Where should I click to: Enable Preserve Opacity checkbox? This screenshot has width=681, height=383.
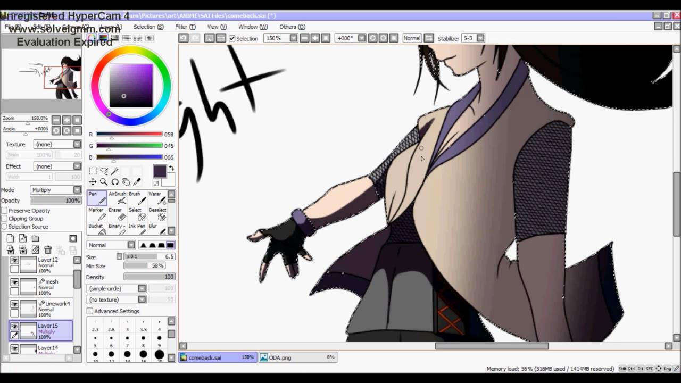click(4, 211)
